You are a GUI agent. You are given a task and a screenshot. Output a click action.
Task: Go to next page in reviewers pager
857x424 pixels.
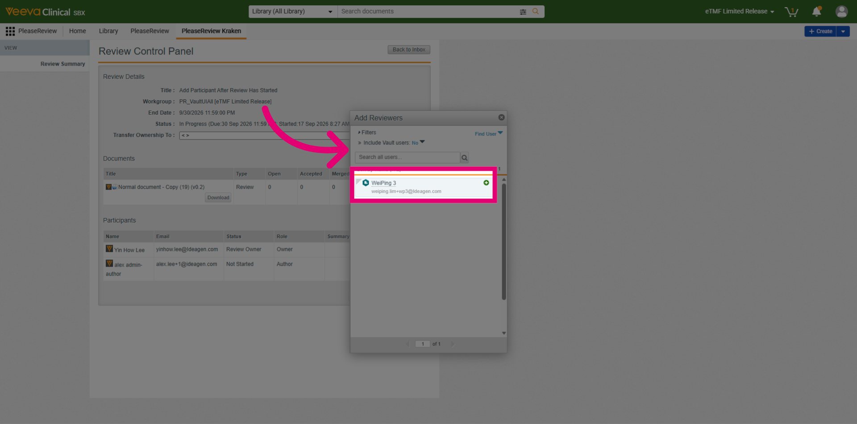click(x=453, y=344)
